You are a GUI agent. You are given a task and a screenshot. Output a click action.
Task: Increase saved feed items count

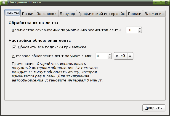[x=140, y=28]
